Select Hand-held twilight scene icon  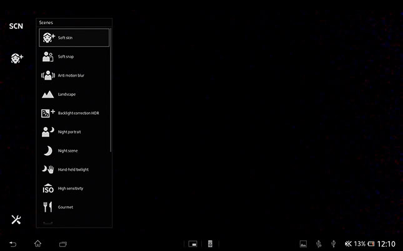coord(48,169)
